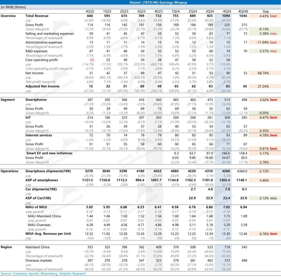The image size is (281, 280).
Task: Click the Segment section label
Action: tap(8, 100)
